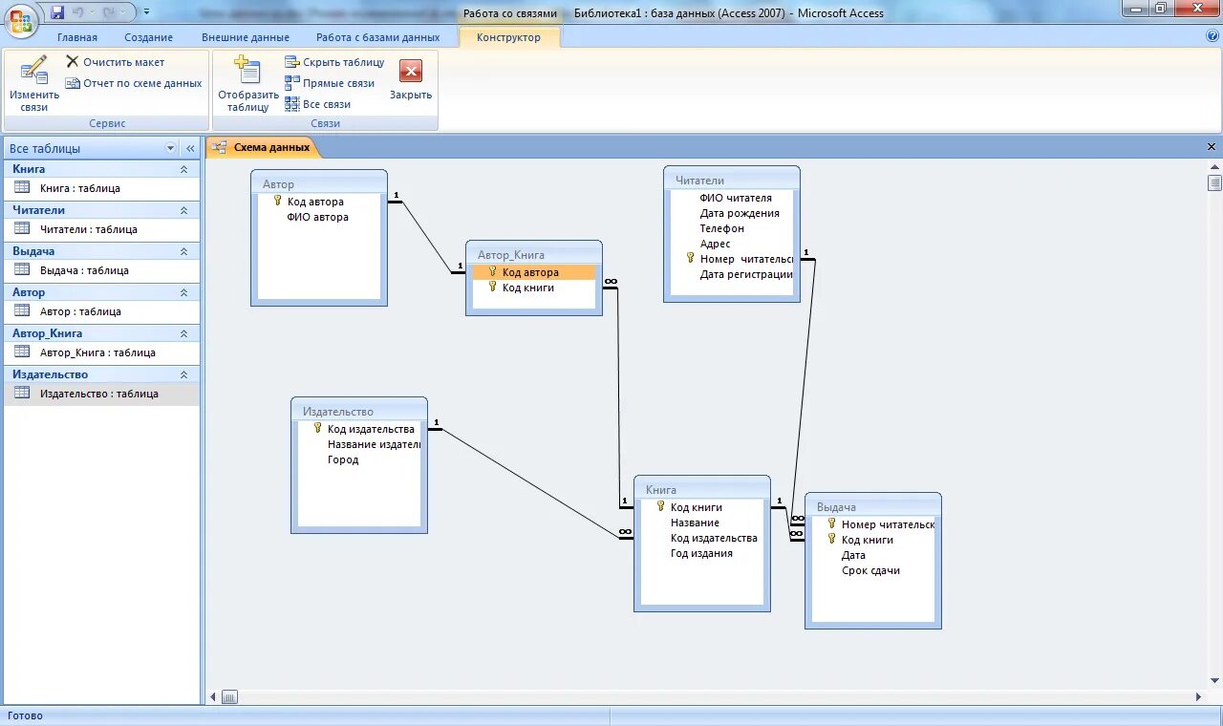Image resolution: width=1223 pixels, height=726 pixels.
Task: Click the vertical scrollbar up arrow
Action: [1214, 166]
